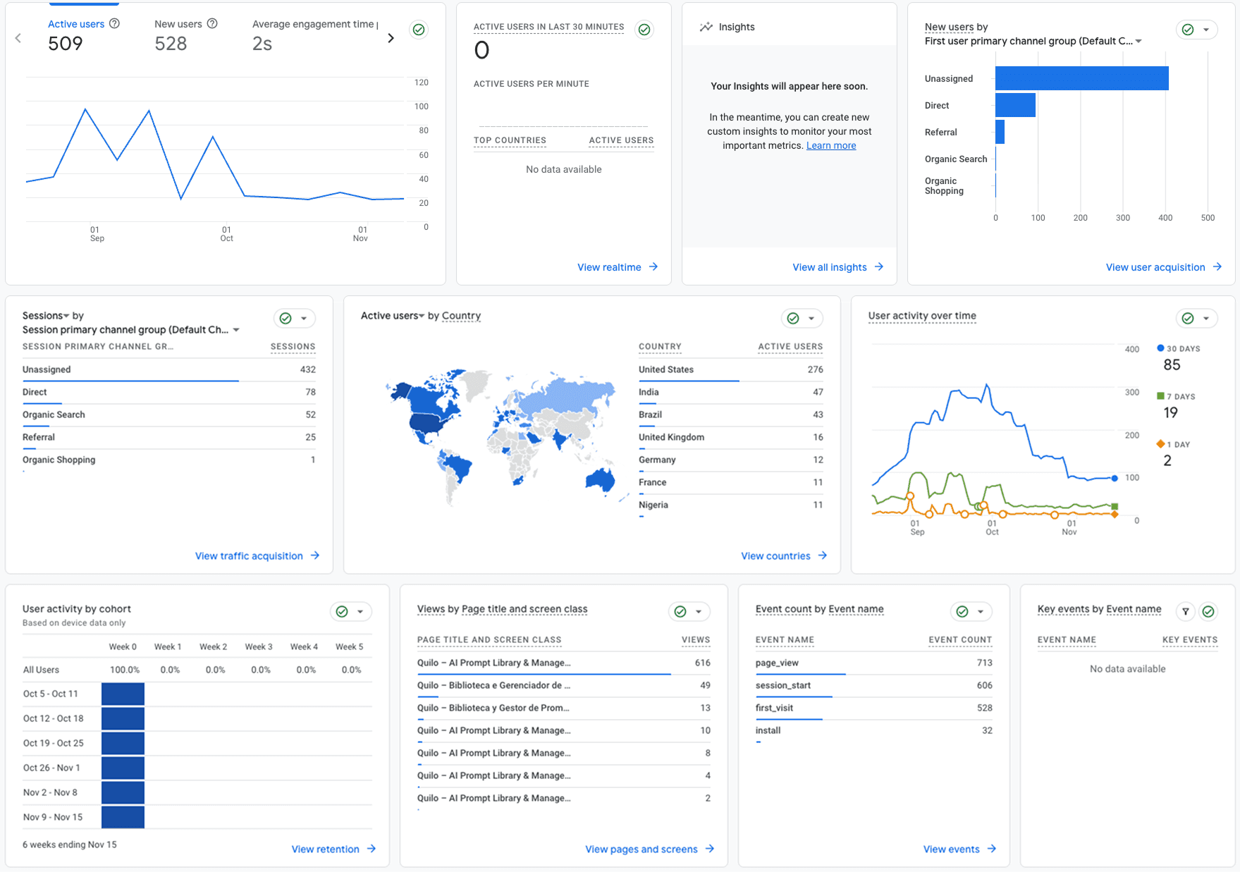Screen dimensions: 1240x872
Task: Click the Active users help icon
Action: point(114,23)
